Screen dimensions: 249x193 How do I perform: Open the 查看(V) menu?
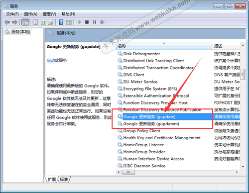pos(49,14)
